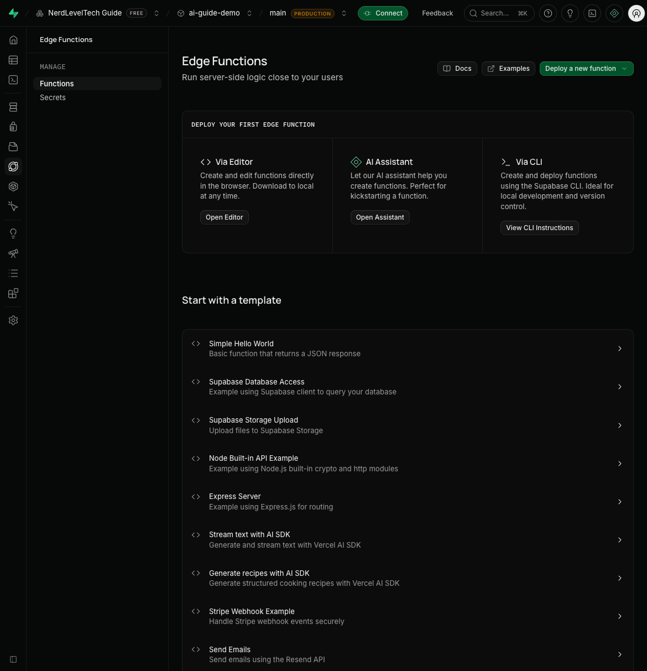Screen dimensions: 647x671
Task: Click the Supabase logo icon
Action: [x=13, y=13]
